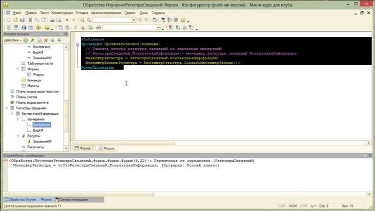Image resolution: width=375 pixels, height=211 pixels.
Task: Collapse the ПрочитатьЗапись procedure code fold
Action: [x=78, y=44]
